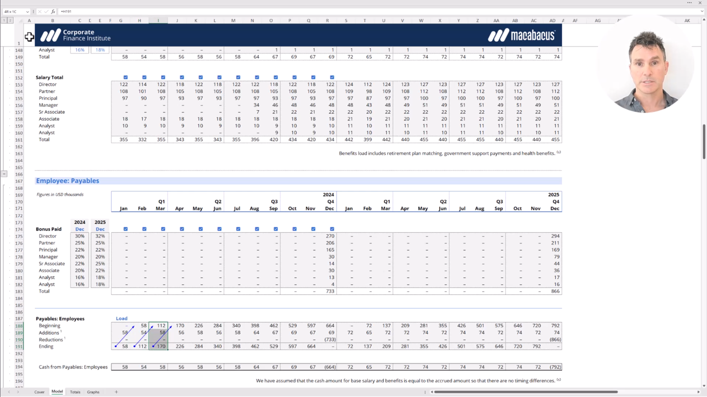This screenshot has width=707, height=397.
Task: Collapse the row group with minus button
Action: coord(4,174)
